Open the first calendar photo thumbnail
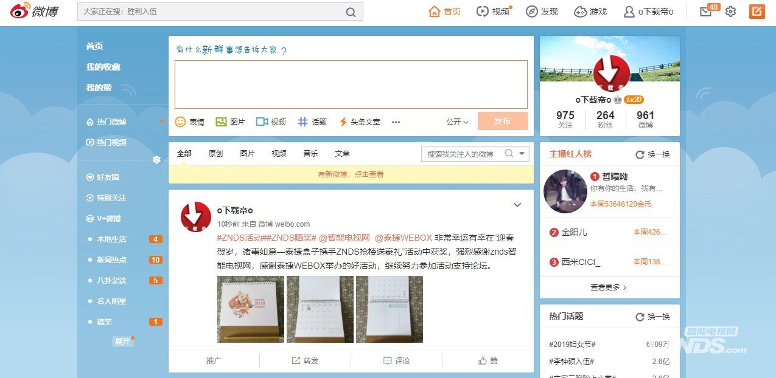776x378 pixels. [x=251, y=309]
